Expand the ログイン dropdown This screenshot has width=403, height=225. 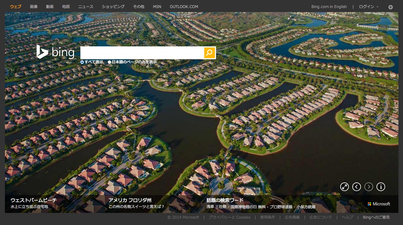369,7
